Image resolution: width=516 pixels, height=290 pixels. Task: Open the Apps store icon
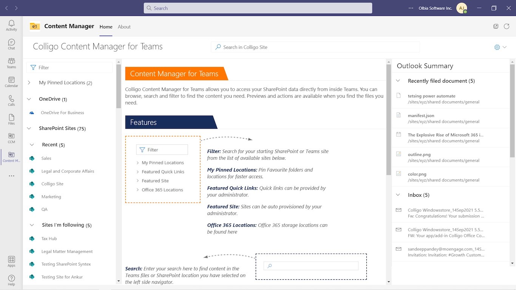pos(11,261)
